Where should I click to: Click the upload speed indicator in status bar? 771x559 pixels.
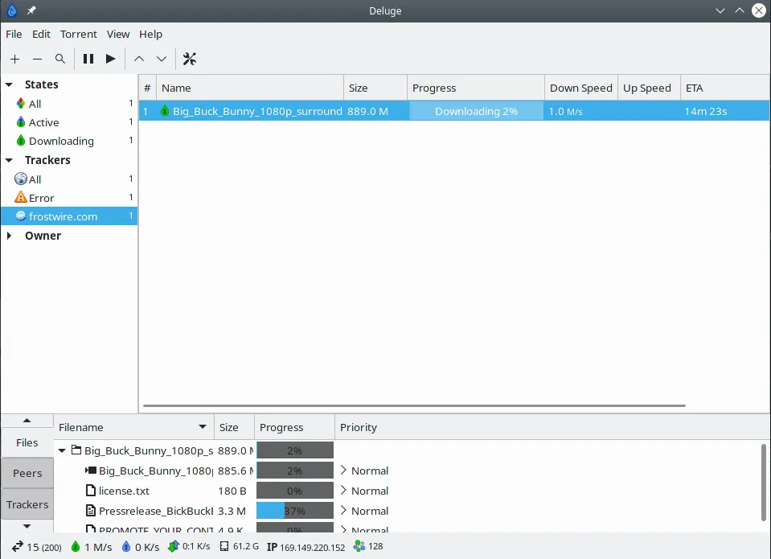[141, 547]
